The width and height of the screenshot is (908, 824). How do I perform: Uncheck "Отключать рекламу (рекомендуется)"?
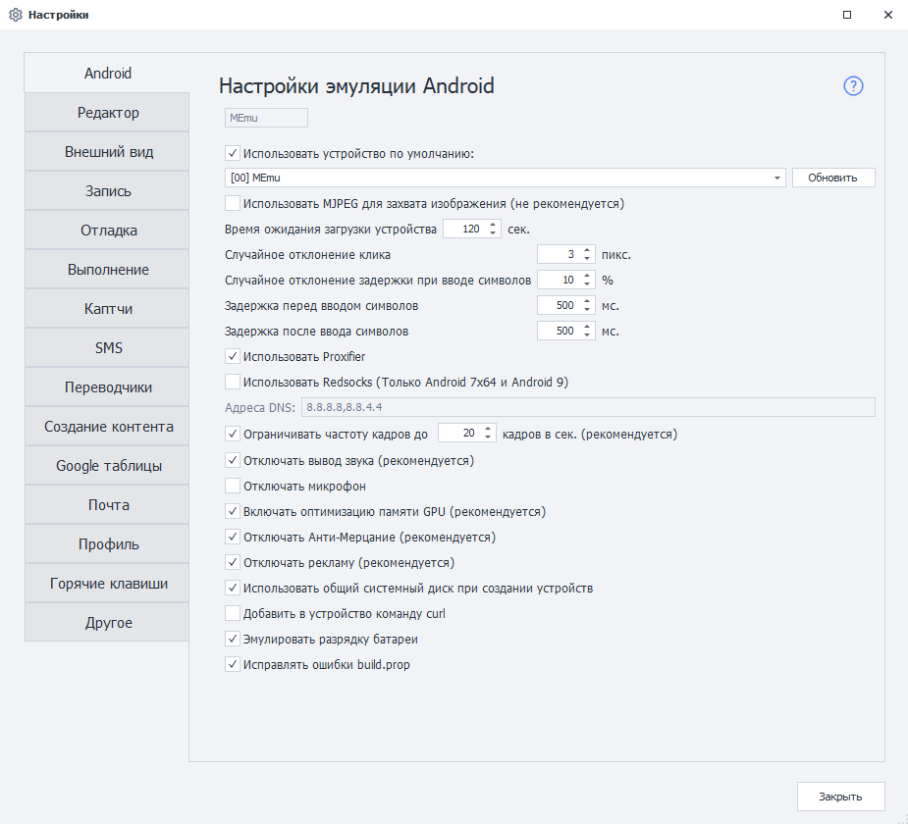[232, 562]
